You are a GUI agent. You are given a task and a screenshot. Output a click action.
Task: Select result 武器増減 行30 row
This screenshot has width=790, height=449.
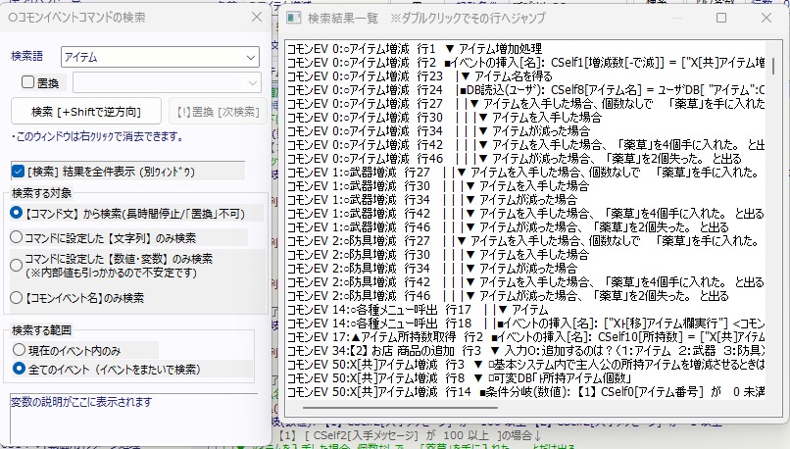(526, 186)
